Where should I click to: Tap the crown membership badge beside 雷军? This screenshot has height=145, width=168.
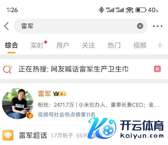coord(60,94)
